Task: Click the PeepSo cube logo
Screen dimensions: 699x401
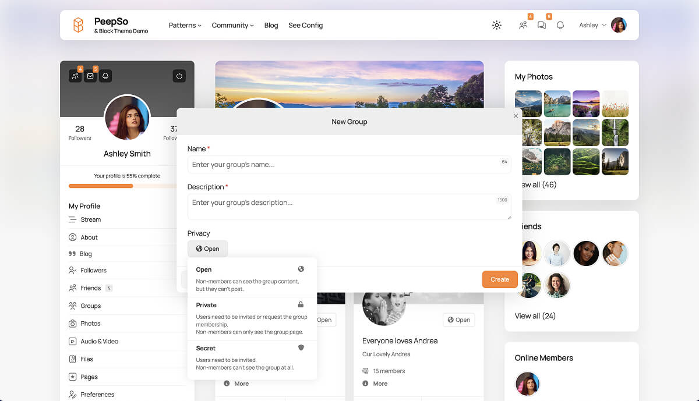Action: (x=78, y=25)
